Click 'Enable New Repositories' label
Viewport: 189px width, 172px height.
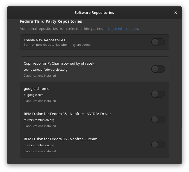[x=44, y=40]
